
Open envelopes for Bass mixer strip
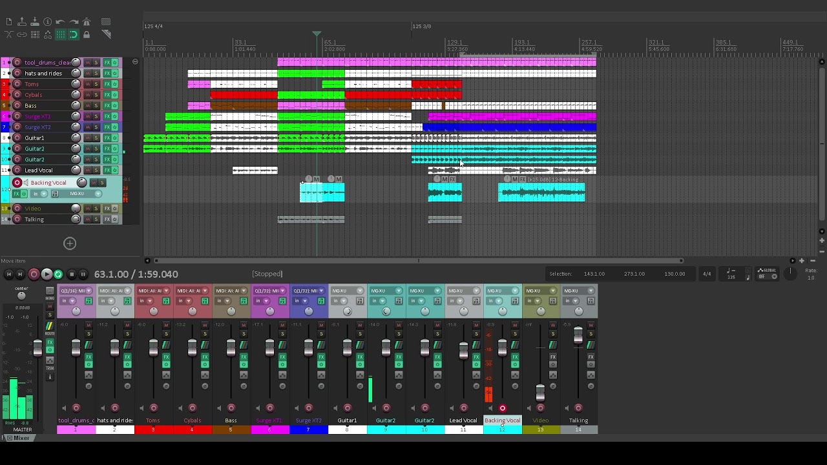(244, 375)
